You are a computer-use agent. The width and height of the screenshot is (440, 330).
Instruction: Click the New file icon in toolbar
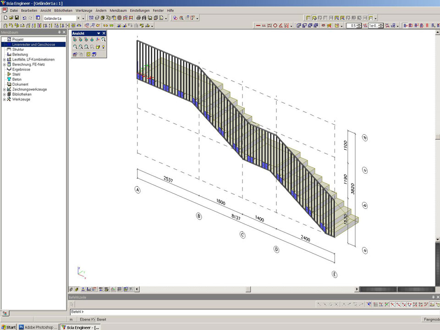5,18
